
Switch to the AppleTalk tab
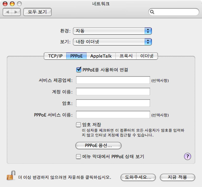click(x=101, y=56)
